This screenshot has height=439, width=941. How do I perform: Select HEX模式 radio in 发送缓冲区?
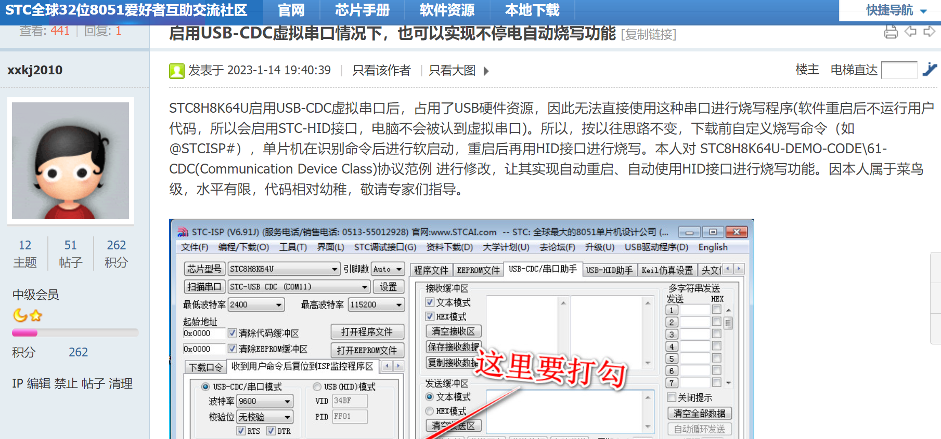coord(430,411)
